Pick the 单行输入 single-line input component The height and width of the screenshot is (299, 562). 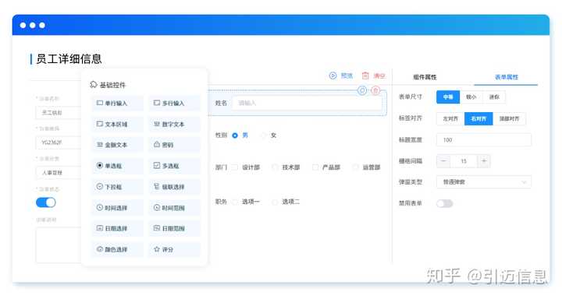[x=118, y=103]
